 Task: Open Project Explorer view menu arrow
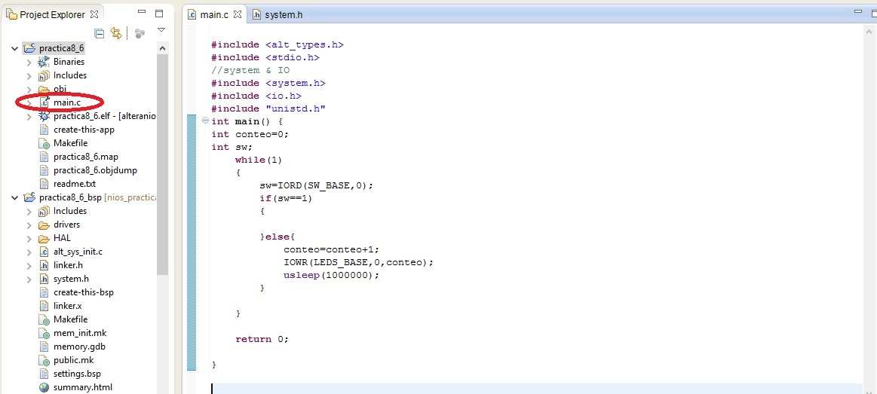(x=161, y=29)
